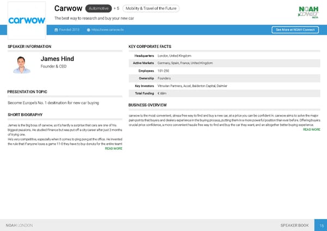Select the Mobility & Travel of the Future tag
This screenshot has height=231, width=327.
click(151, 9)
